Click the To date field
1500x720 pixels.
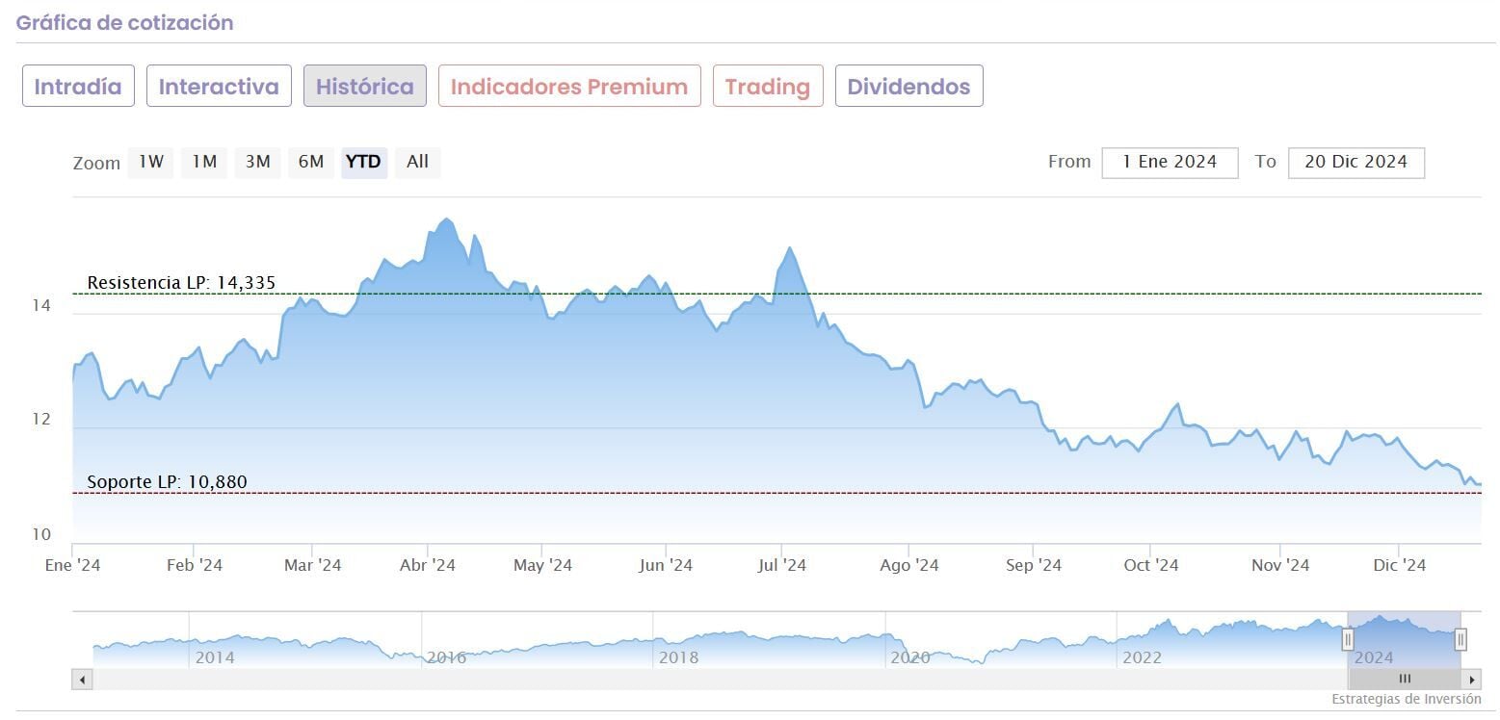[x=1355, y=163]
